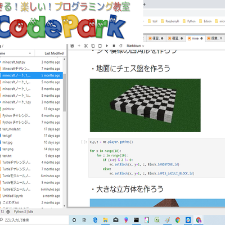The width and height of the screenshot is (225, 225).
Task: Open the RaspberryPi bookmarks folder
Action: point(170,21)
